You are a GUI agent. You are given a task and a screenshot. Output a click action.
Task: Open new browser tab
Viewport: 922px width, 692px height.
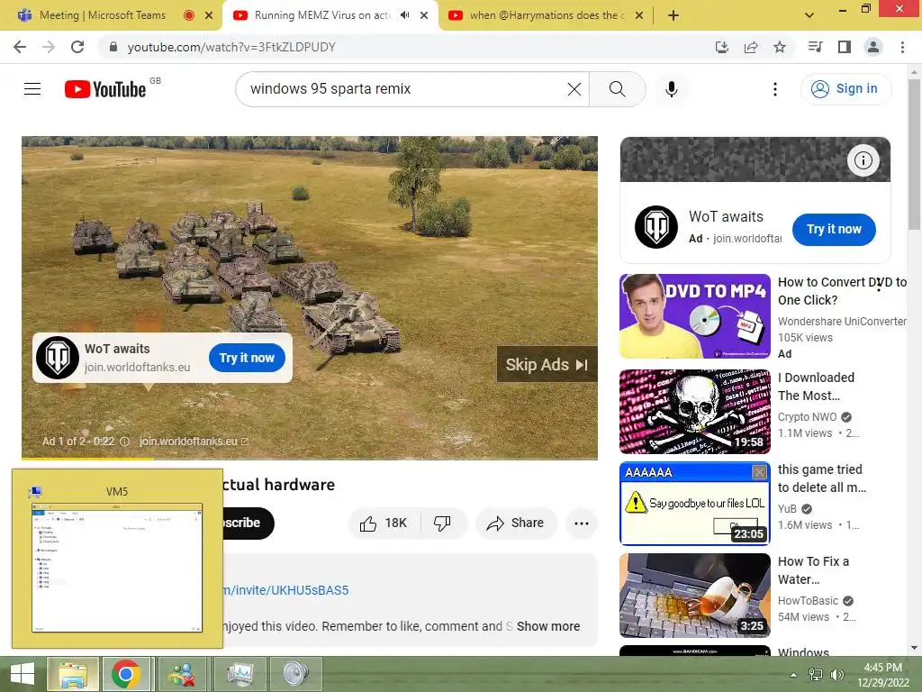(x=673, y=15)
